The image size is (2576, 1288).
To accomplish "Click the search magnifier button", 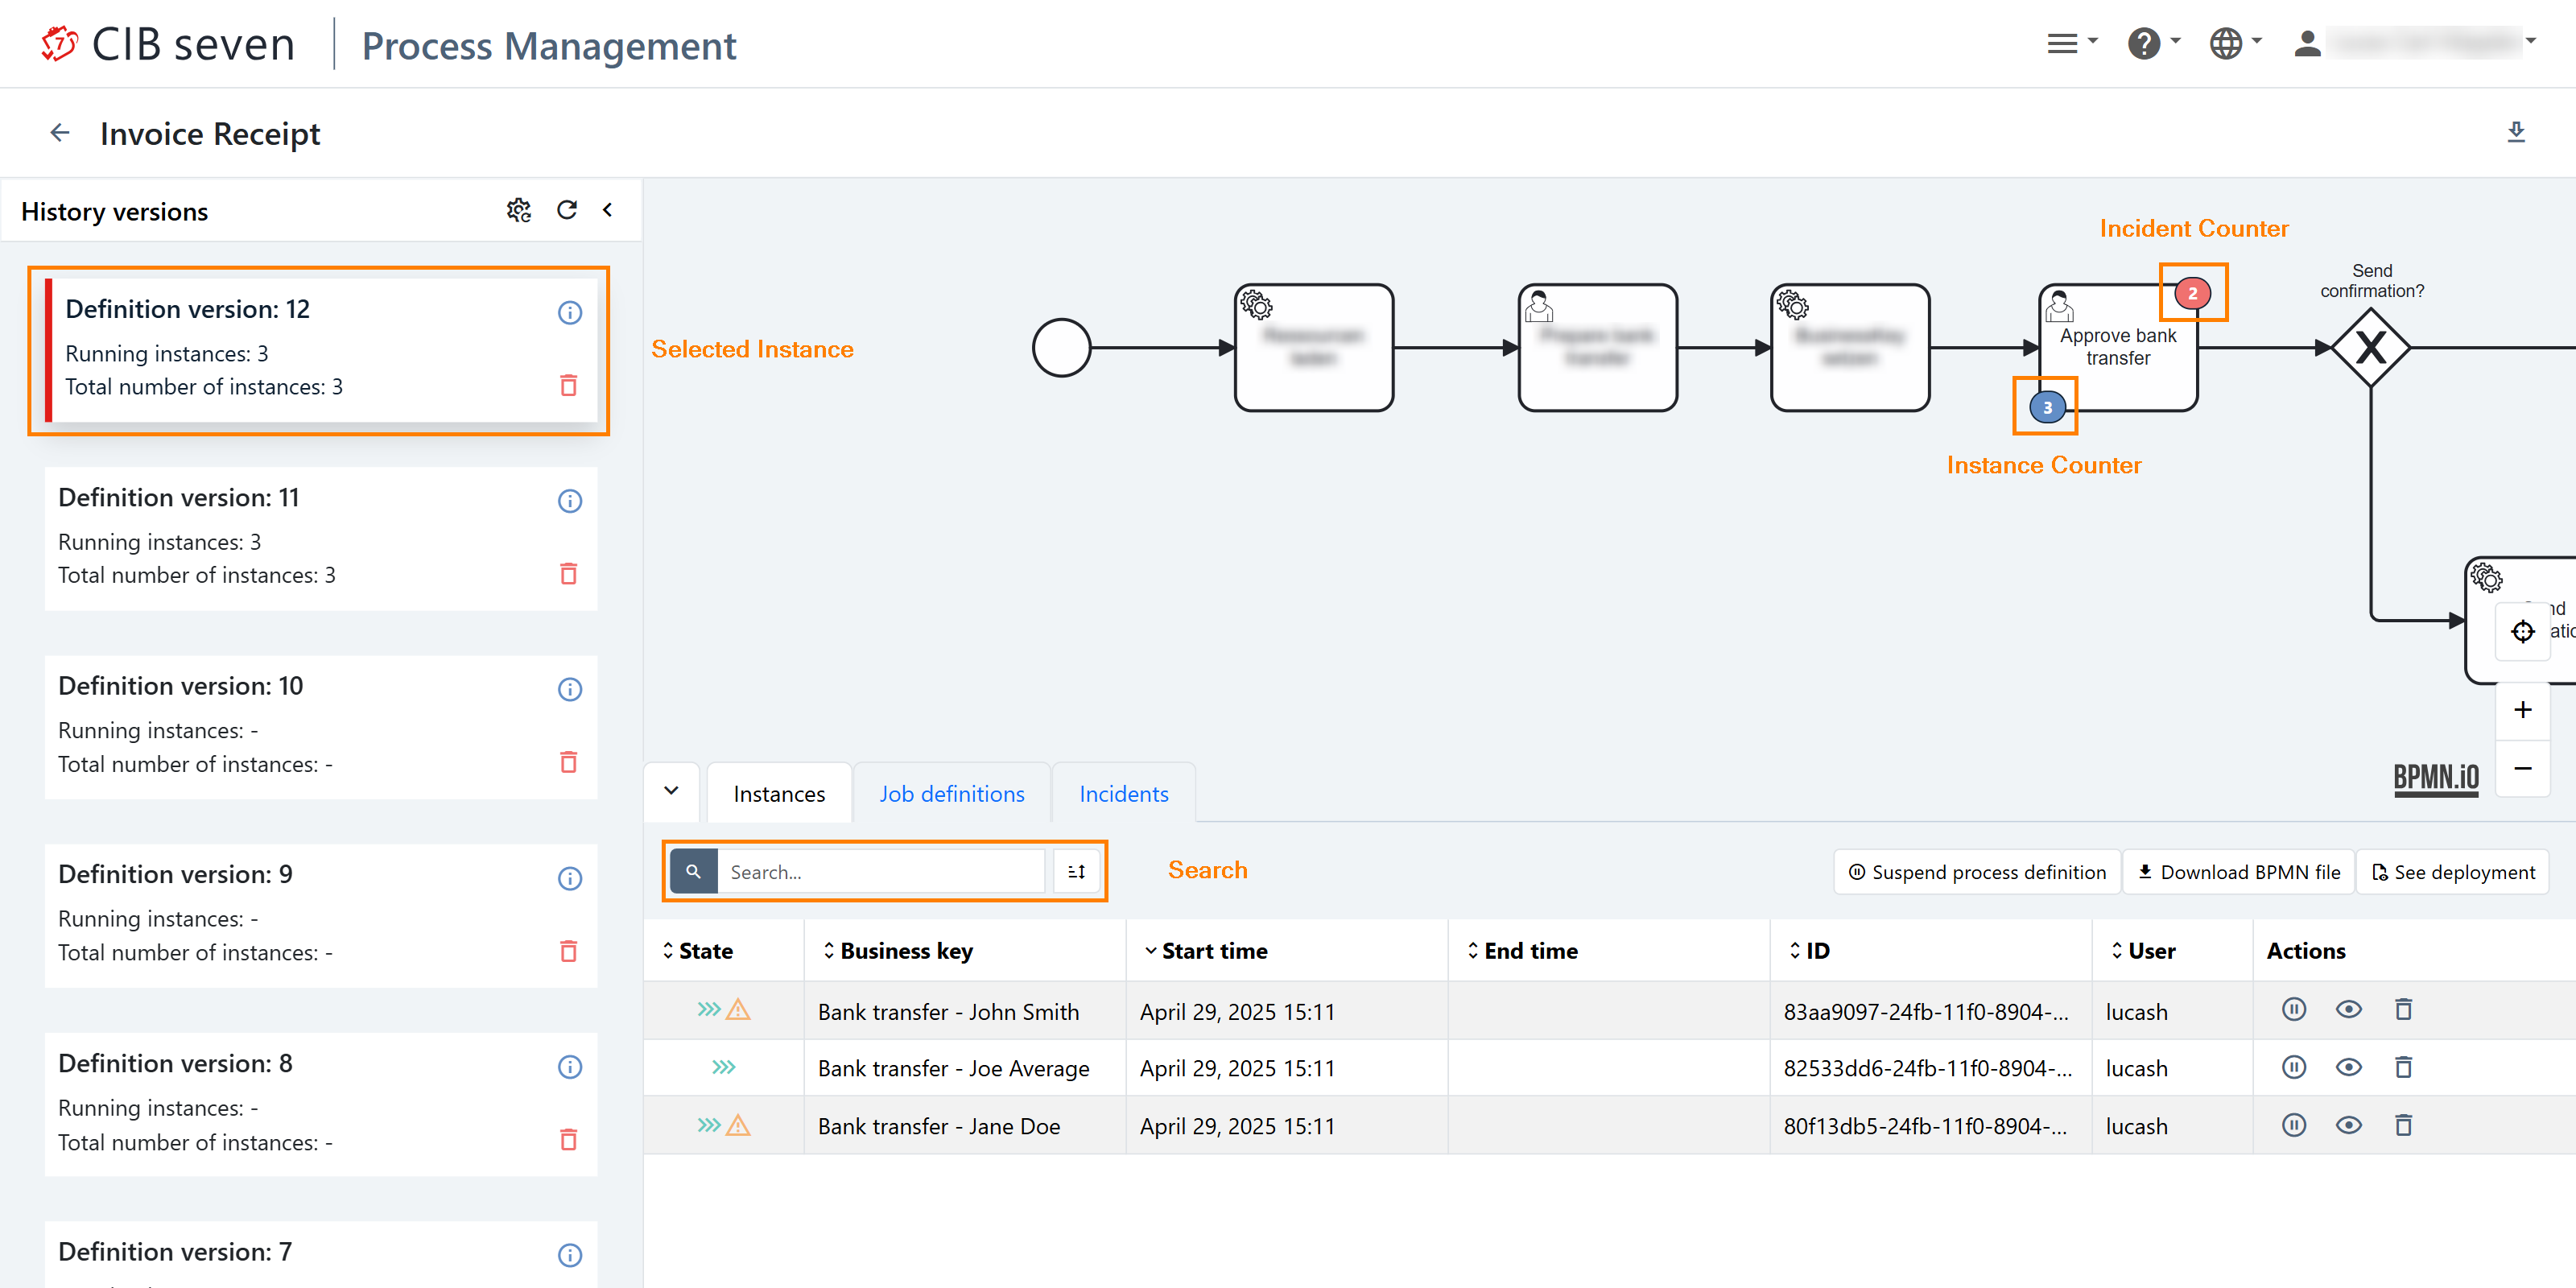I will click(x=693, y=872).
